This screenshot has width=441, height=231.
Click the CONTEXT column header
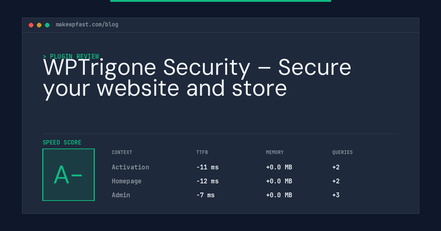tap(122, 153)
